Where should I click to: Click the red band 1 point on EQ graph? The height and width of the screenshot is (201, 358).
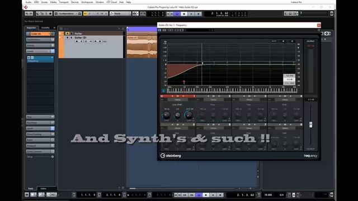(x=184, y=82)
